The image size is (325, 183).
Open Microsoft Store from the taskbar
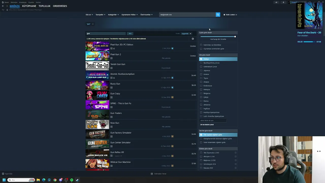click(49, 180)
